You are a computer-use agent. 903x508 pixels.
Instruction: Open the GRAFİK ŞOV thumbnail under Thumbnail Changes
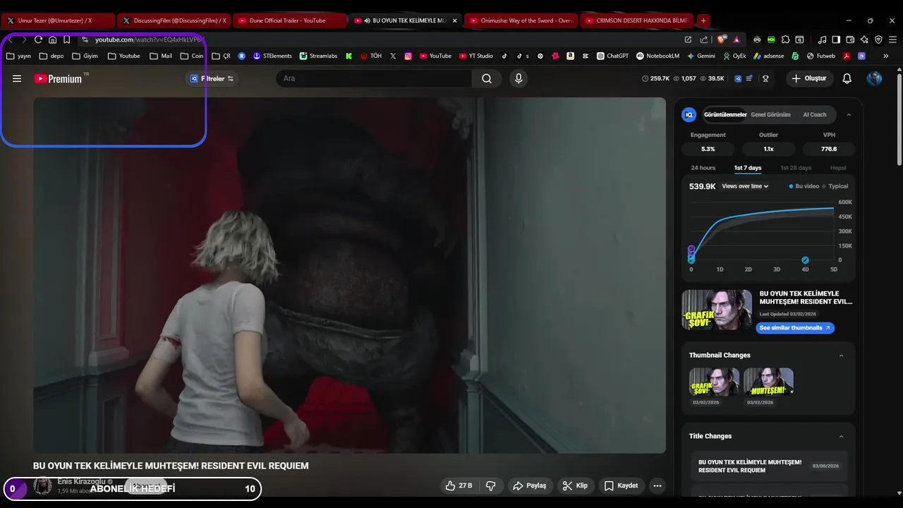[714, 382]
